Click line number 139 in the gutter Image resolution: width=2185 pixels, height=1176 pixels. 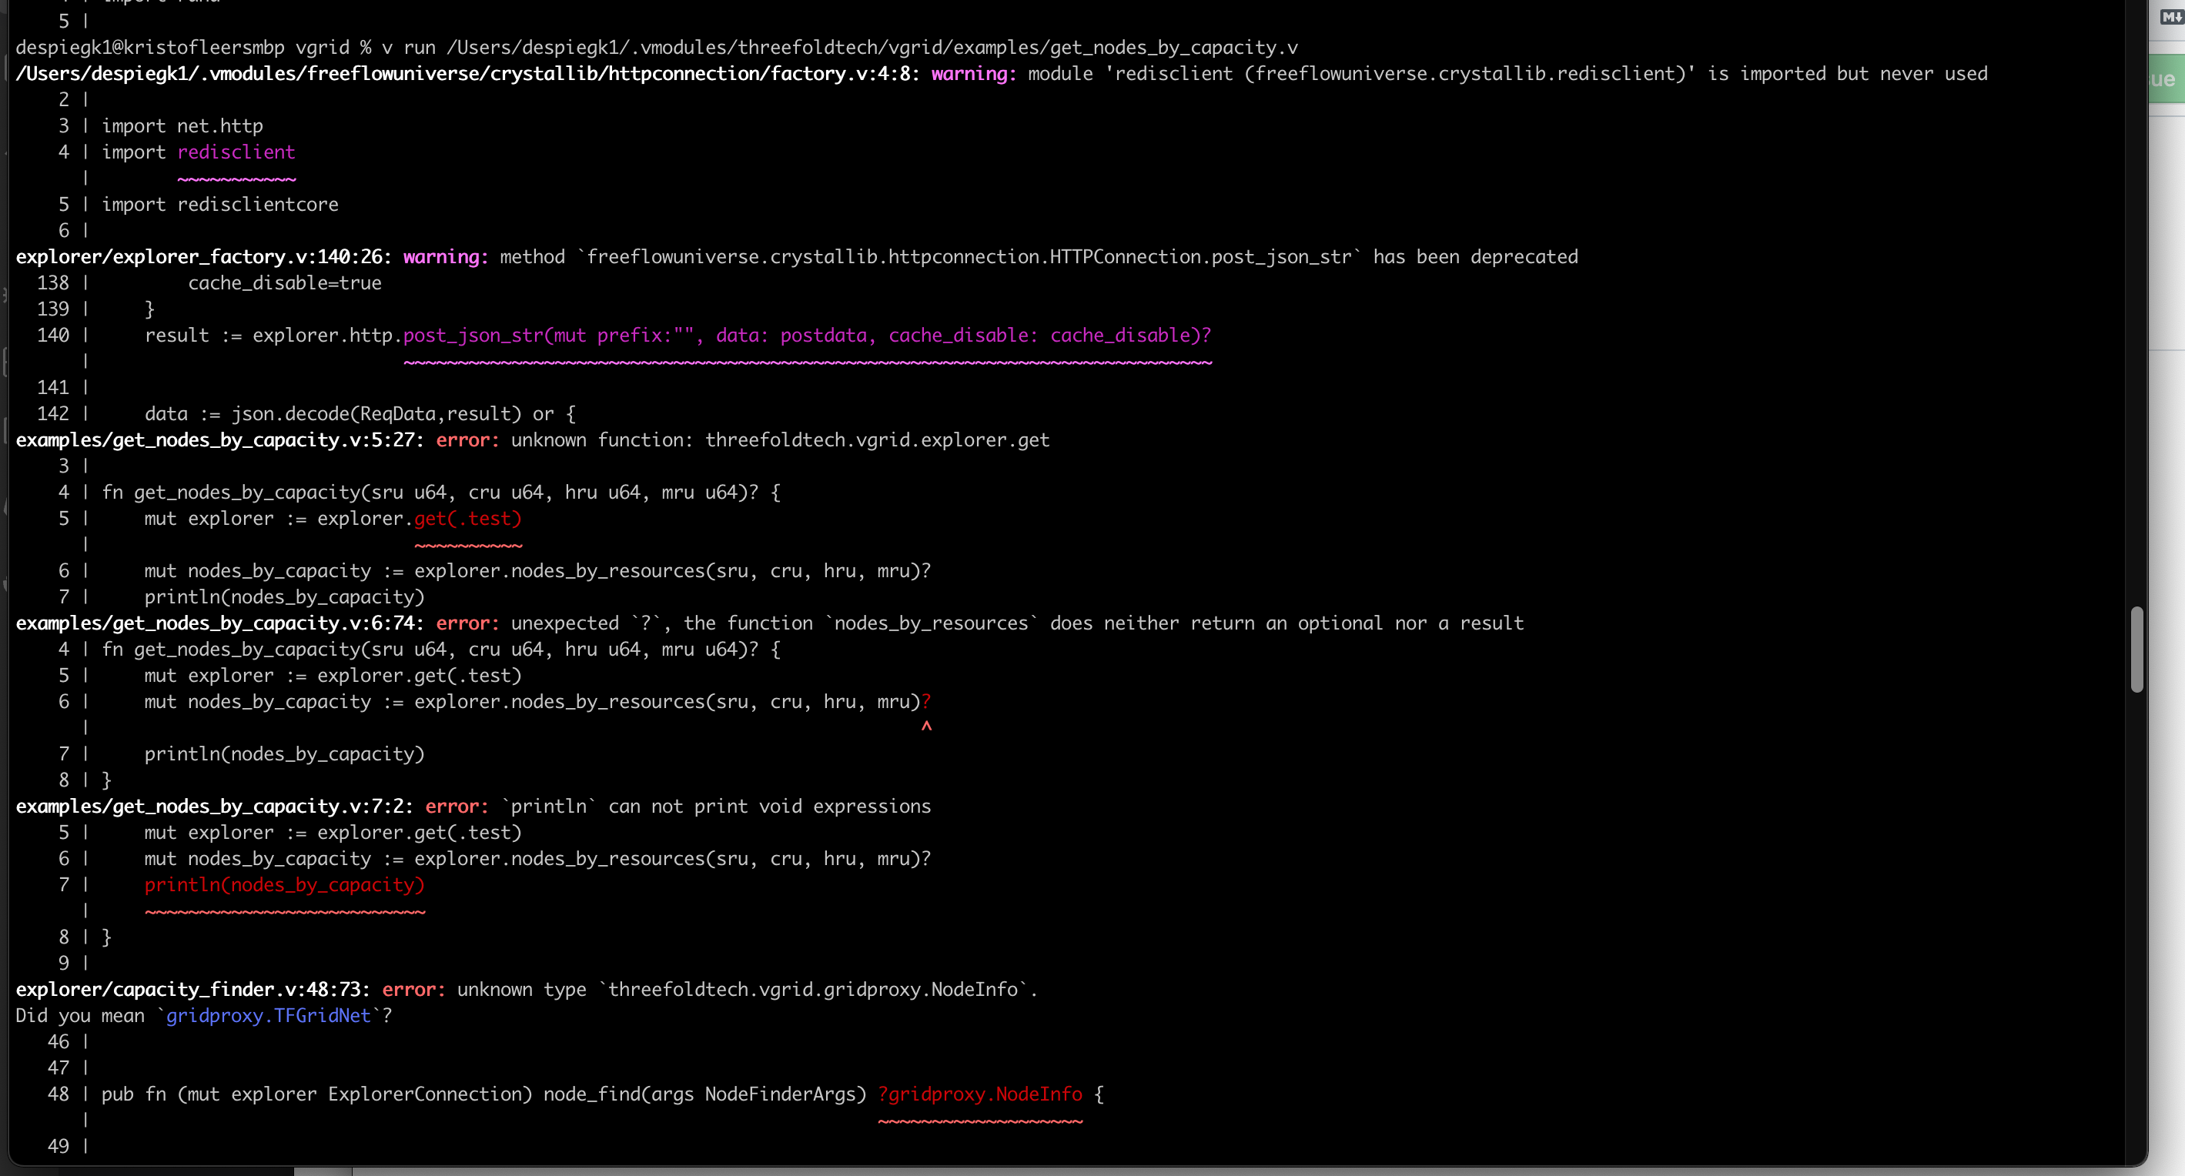point(52,309)
